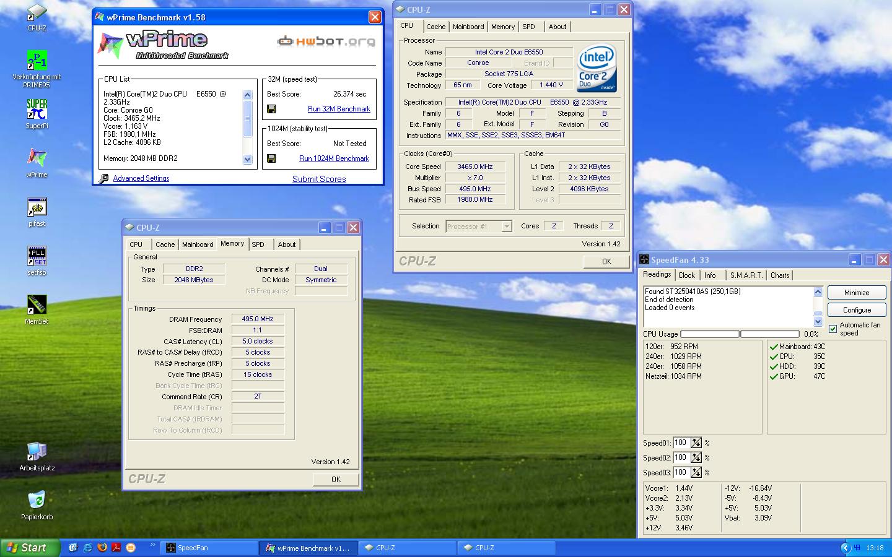Click the SpeedFan log scroll-up arrow

pos(818,291)
